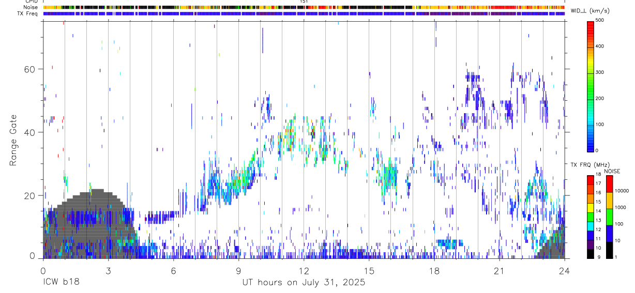This screenshot has width=635, height=293.
Task: Click the blue segment of the NOISE legend bar
Action: (x=610, y=234)
